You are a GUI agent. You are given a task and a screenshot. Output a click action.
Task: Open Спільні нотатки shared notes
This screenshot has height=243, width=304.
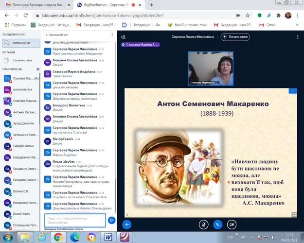point(20,60)
